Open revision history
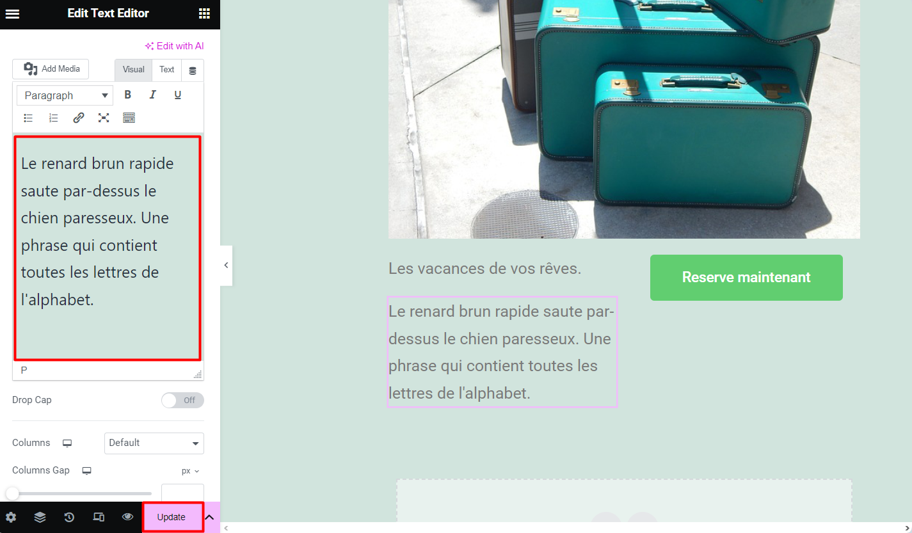 click(69, 517)
